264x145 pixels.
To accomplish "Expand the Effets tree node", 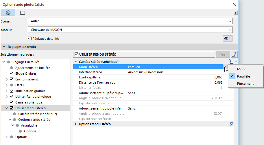I will pos(7,85).
